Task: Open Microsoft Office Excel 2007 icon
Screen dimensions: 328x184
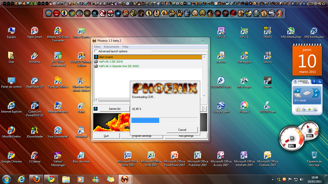Action: [x=151, y=159]
